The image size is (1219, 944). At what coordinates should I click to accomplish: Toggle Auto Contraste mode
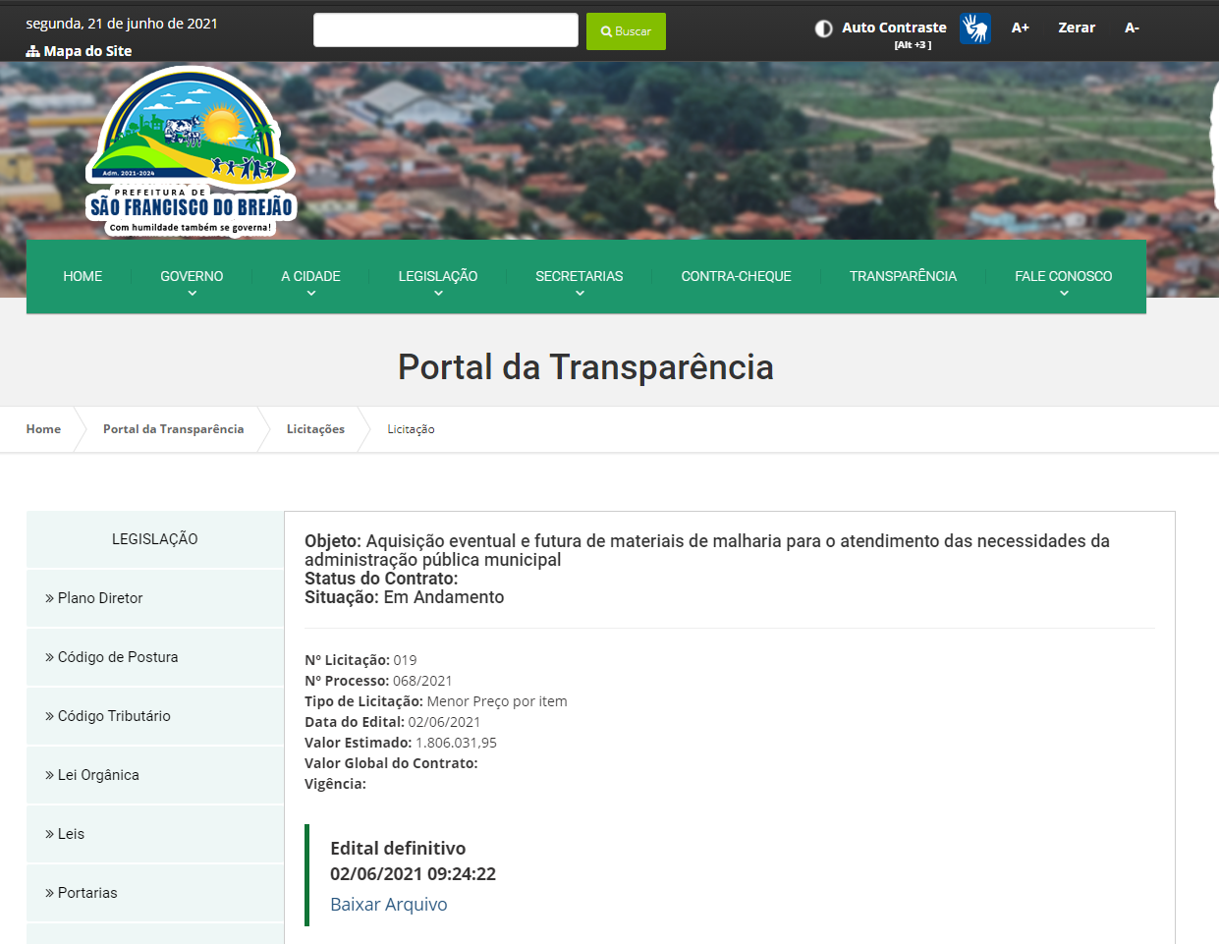click(x=894, y=28)
